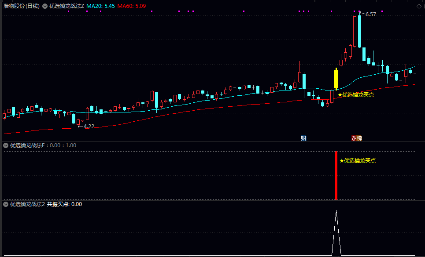
Task: Click the red buy signal bar
Action: [336, 175]
